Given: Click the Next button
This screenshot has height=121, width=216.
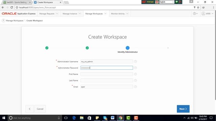Looking at the screenshot, I should (183, 109).
